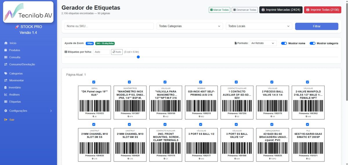Click the location pin on the J6 label
Image resolution: width=348 pixels, height=165 pixels.
93,116
